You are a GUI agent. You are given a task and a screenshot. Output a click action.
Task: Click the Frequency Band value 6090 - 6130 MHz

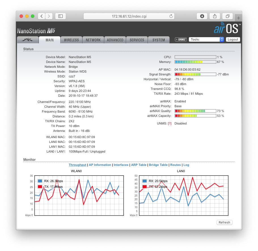click(x=81, y=111)
